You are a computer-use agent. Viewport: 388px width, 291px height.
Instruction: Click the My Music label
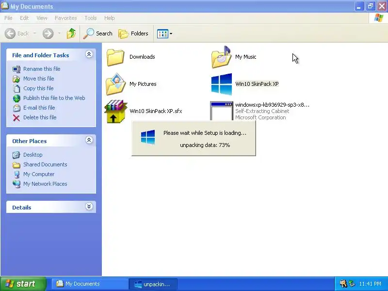(246, 57)
